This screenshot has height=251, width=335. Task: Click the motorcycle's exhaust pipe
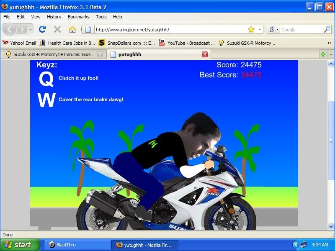click(106, 203)
